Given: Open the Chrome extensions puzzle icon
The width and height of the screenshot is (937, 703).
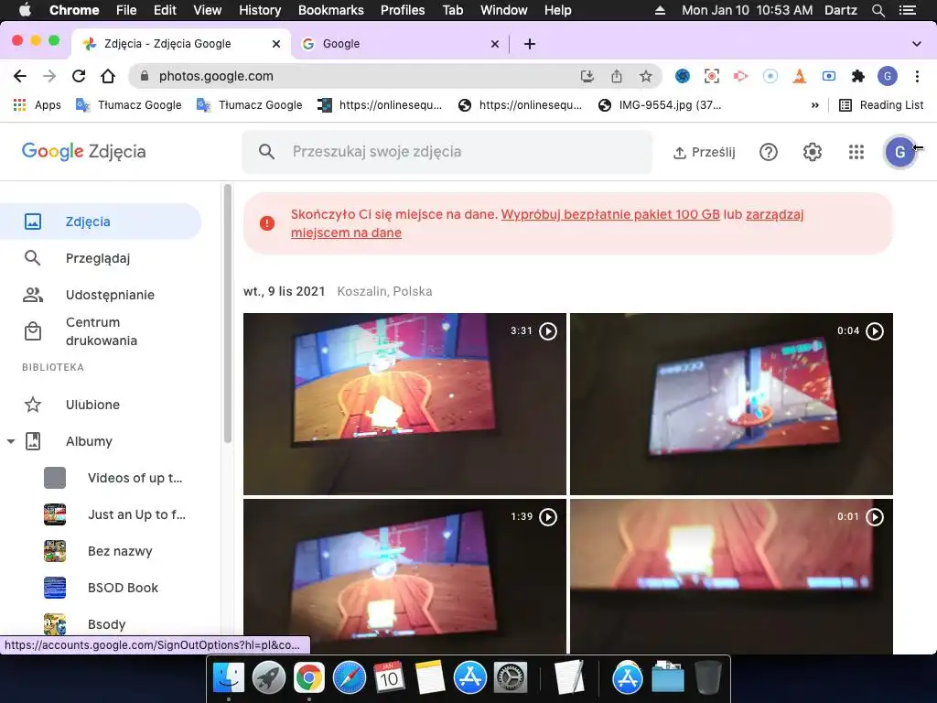Looking at the screenshot, I should pos(858,76).
